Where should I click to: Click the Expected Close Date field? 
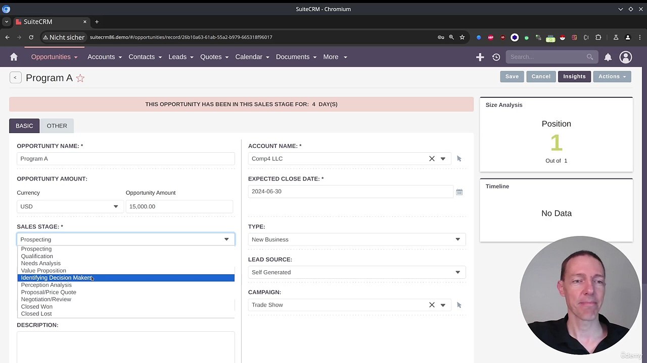[x=351, y=192]
